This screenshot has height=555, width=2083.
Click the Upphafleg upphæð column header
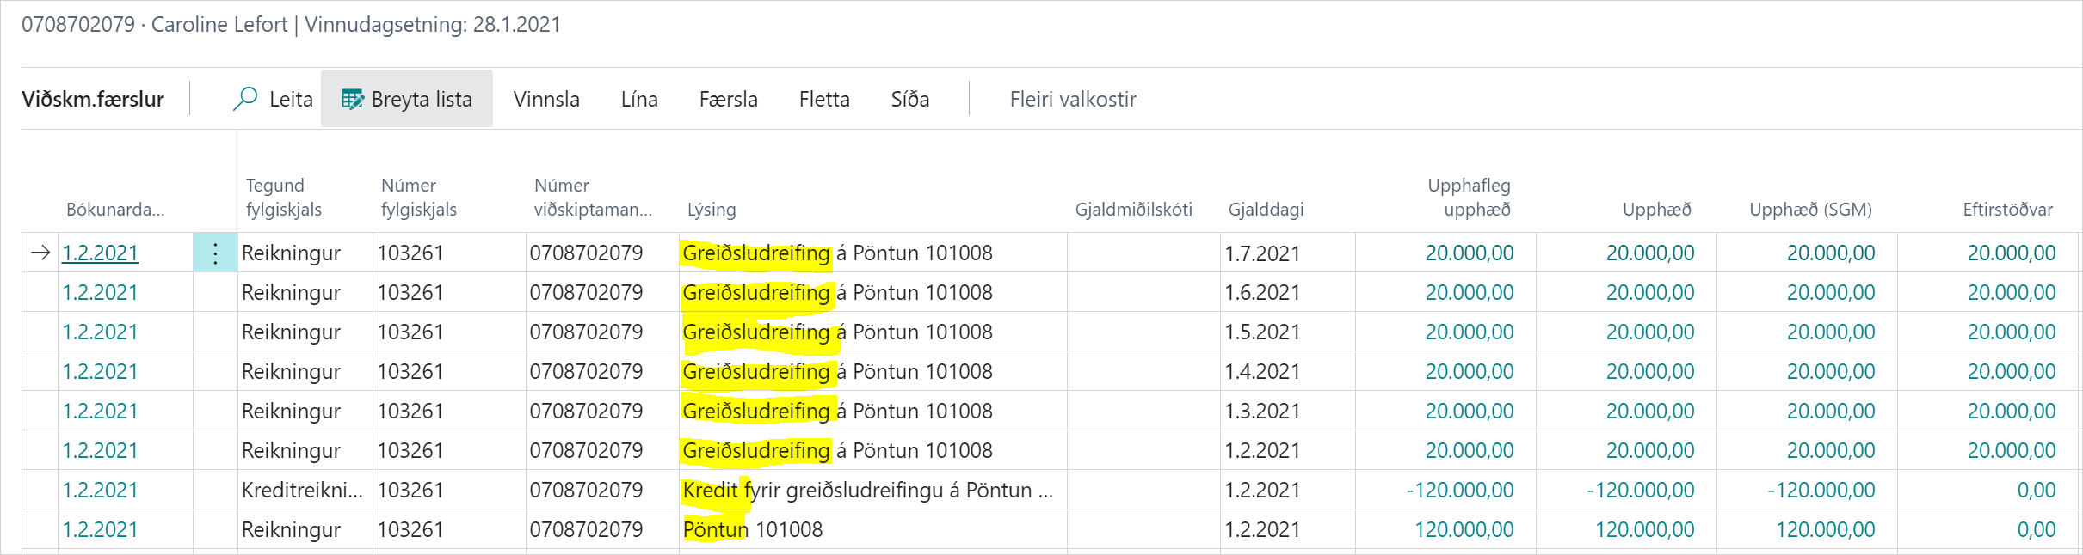[1469, 198]
